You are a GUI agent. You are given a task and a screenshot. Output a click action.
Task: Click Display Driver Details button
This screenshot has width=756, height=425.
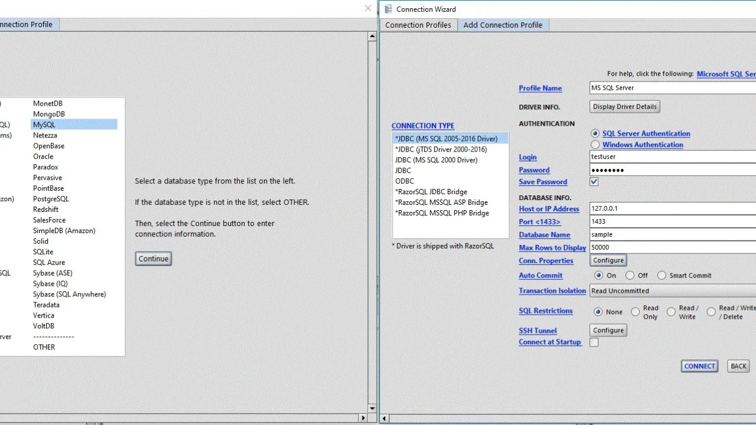[625, 107]
